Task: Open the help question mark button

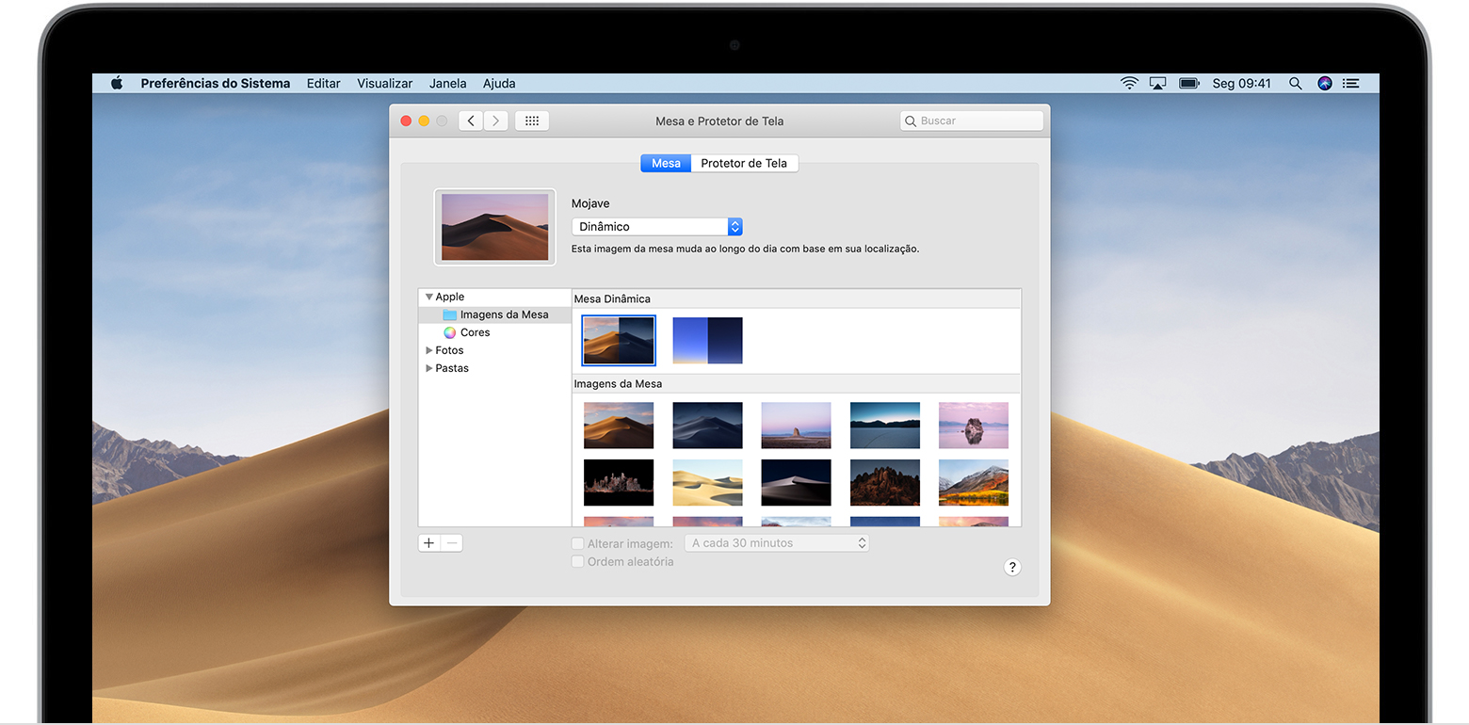Action: tap(1012, 567)
